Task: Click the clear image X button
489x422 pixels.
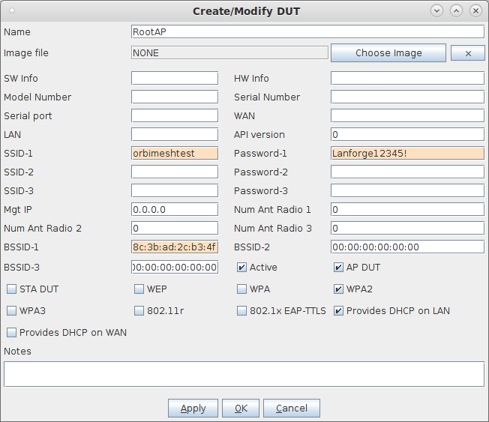Action: tap(467, 53)
